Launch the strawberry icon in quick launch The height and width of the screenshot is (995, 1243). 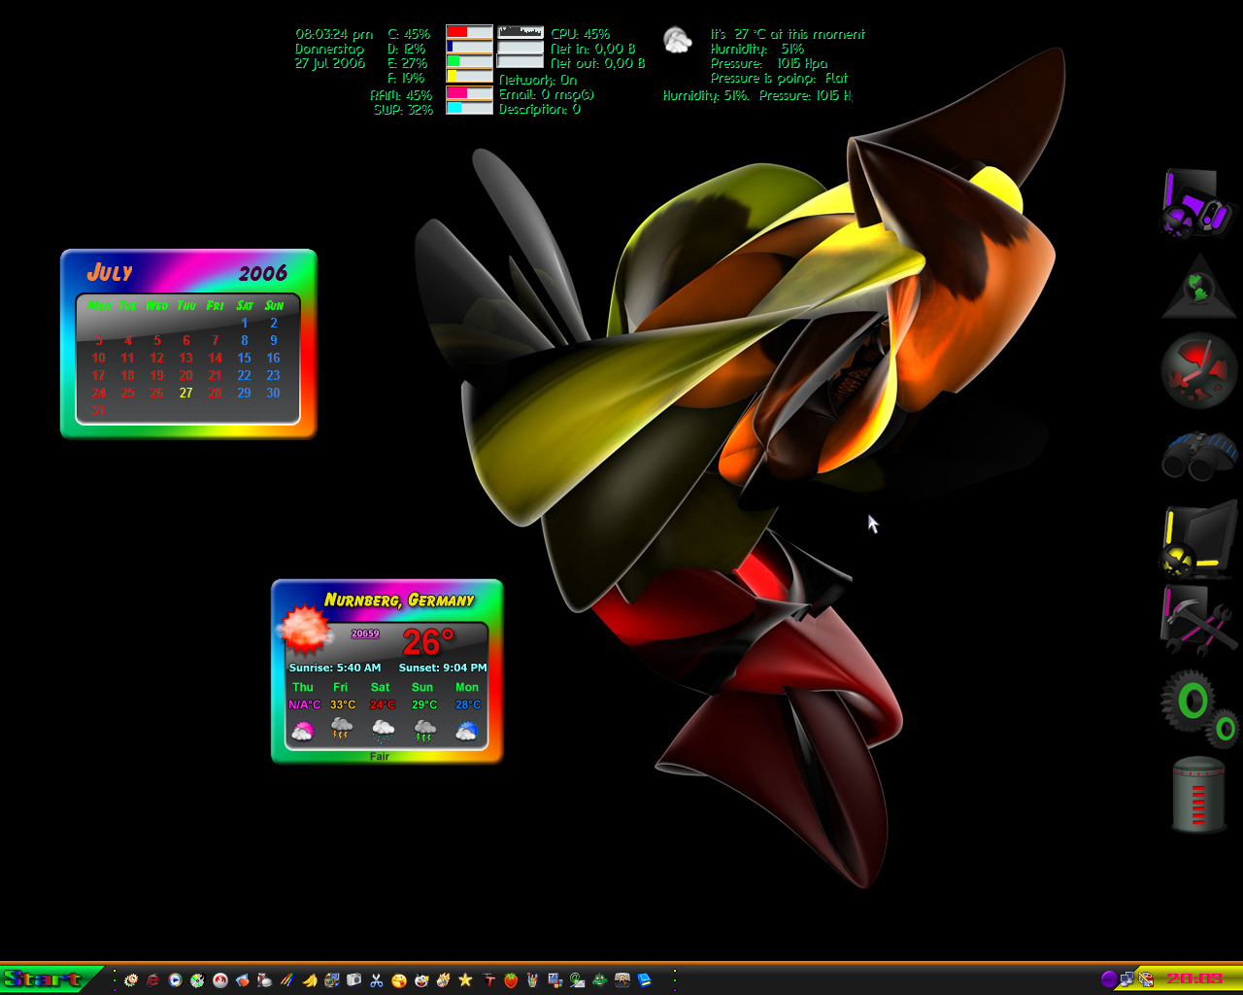point(511,980)
